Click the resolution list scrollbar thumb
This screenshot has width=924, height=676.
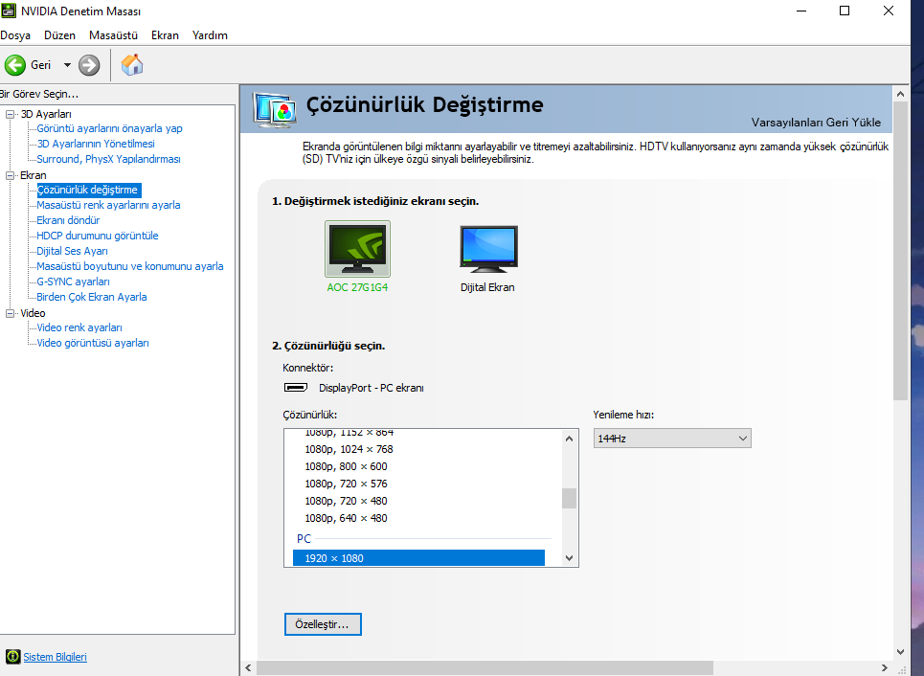pyautogui.click(x=569, y=498)
